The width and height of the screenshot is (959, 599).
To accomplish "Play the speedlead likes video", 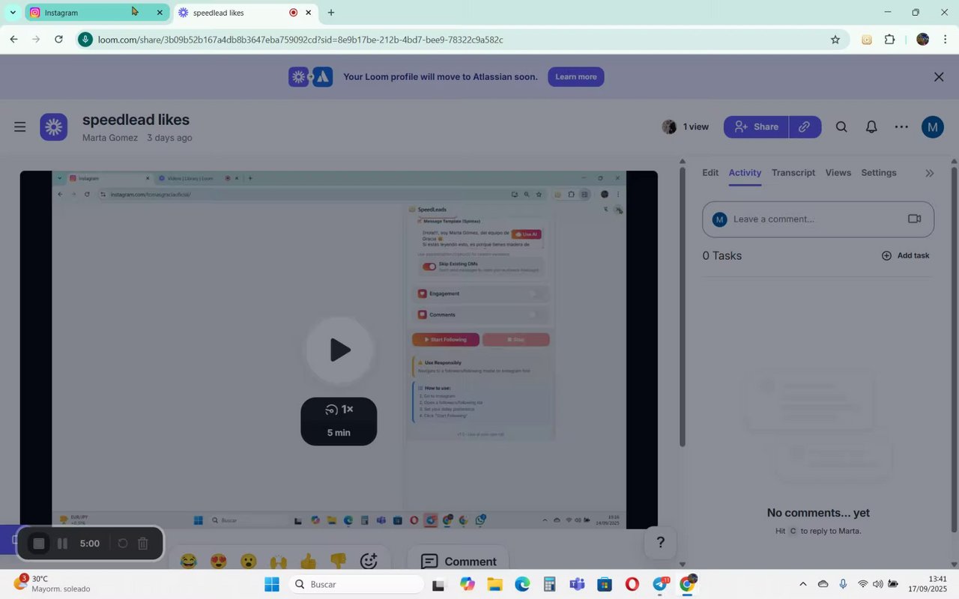I will pos(339,350).
